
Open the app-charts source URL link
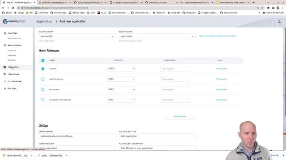pos(218,36)
